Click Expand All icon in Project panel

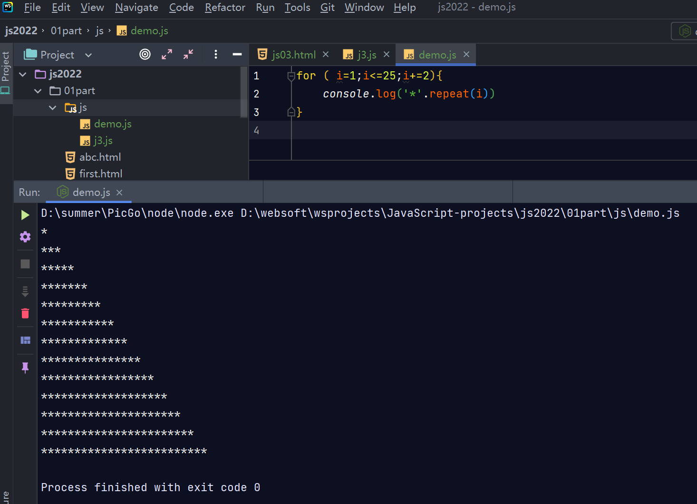point(166,54)
